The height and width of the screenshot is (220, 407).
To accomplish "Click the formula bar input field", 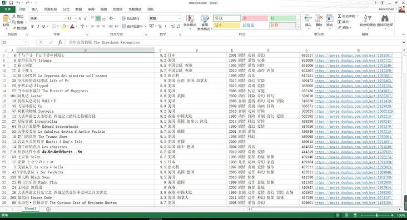I will (x=234, y=42).
